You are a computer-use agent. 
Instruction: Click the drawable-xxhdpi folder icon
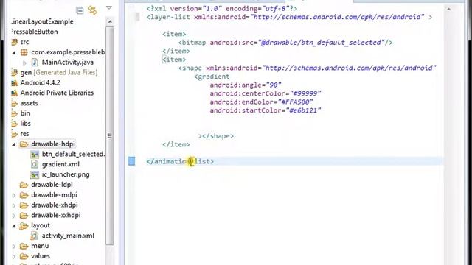(24, 216)
